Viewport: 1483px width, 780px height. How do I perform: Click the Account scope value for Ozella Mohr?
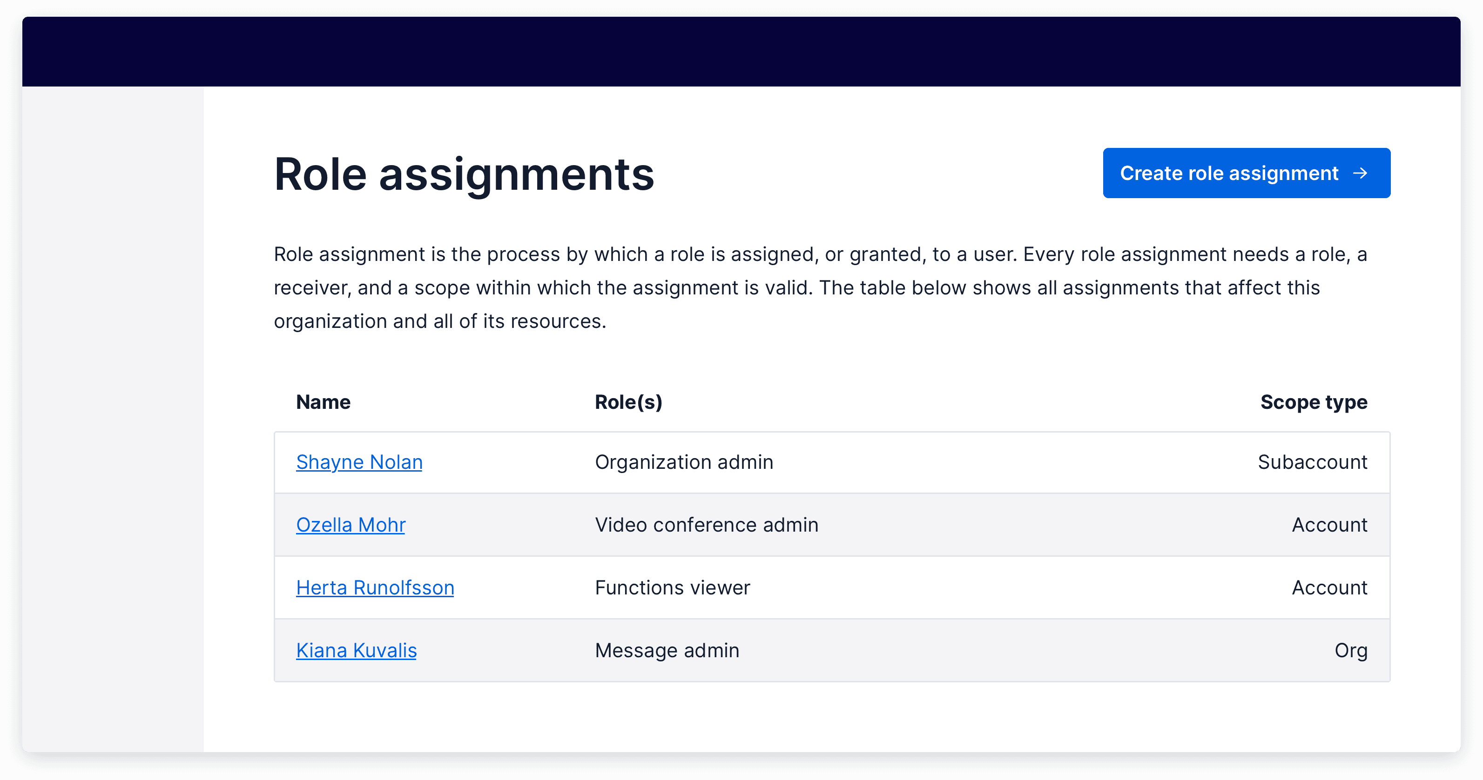coord(1330,525)
